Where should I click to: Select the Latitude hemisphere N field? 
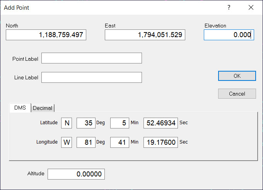click(67, 123)
